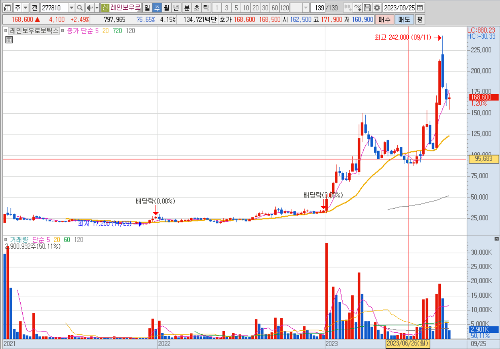The image size is (500, 349).
Task: Open the stock search magnifier
Action: pyautogui.click(x=80, y=7)
